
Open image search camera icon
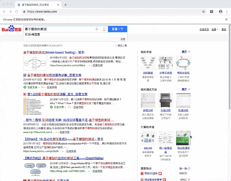[104, 29]
